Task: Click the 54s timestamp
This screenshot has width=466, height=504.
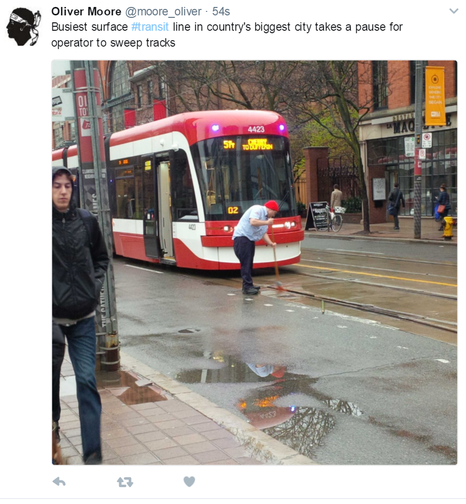Action: [221, 11]
